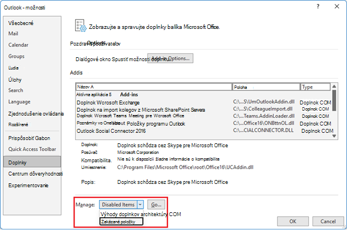
Task: Select Doplnky in the sidebar
Action: 32,162
